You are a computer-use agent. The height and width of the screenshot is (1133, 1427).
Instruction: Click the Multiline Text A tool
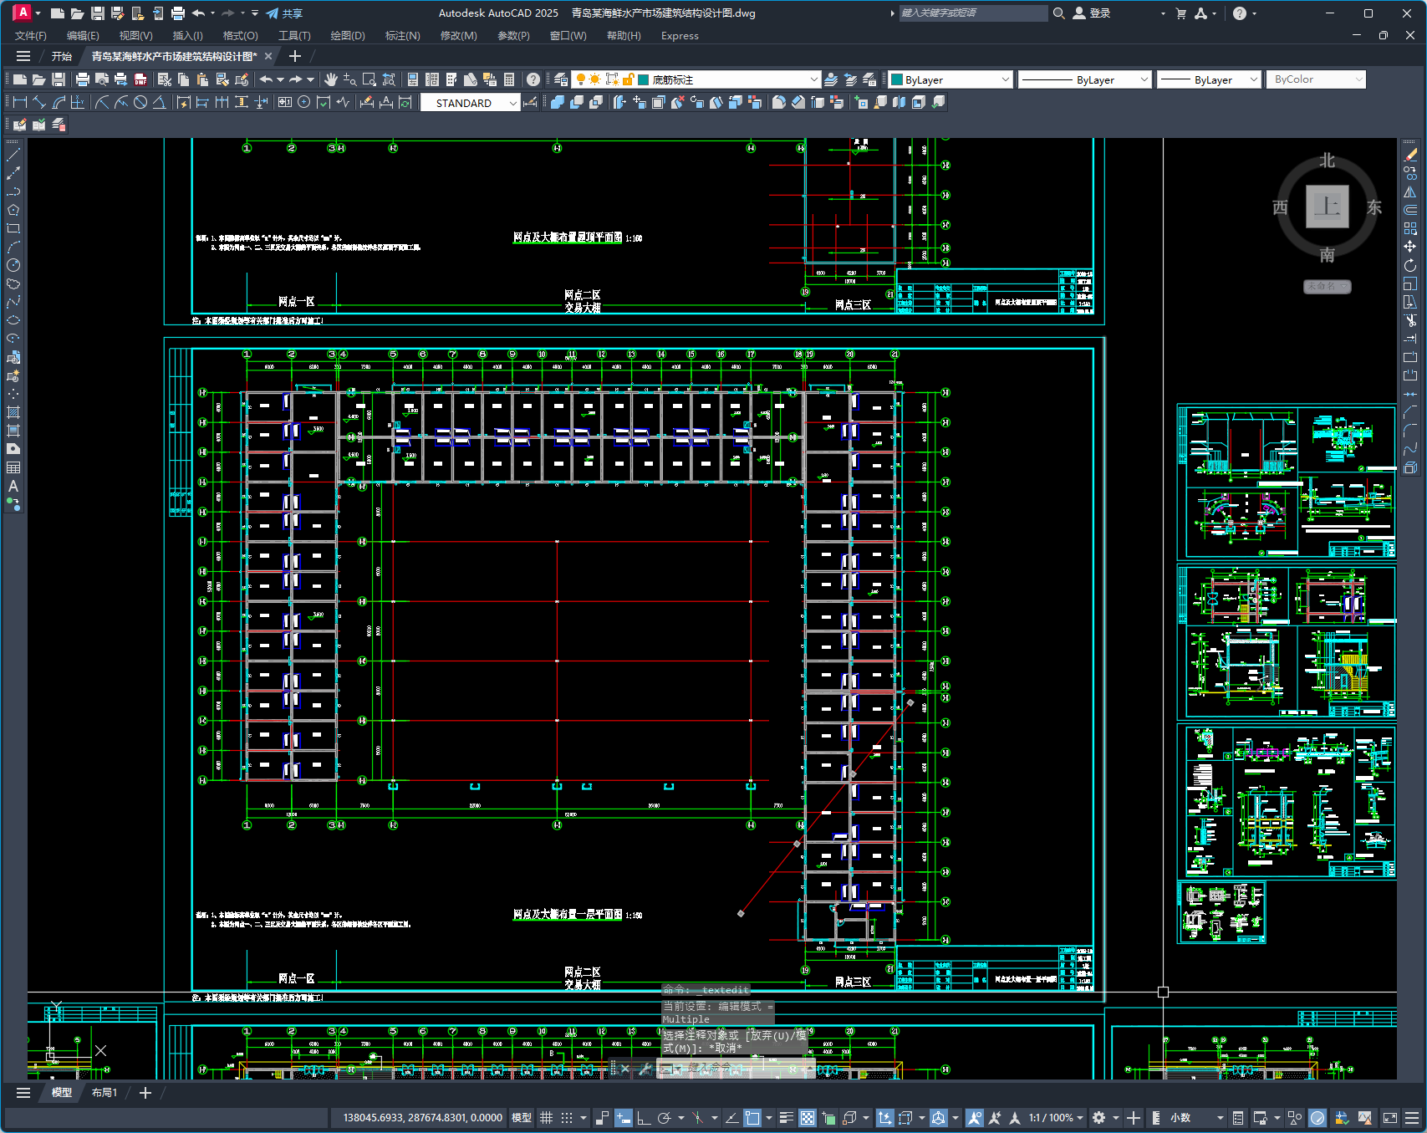(13, 486)
